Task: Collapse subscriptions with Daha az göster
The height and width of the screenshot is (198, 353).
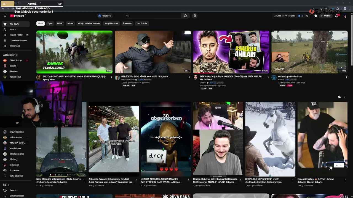Action: click(15, 176)
